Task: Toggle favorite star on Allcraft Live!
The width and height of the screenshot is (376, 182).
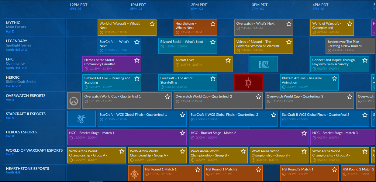Action: coord(228,60)
